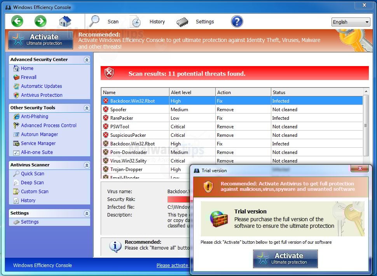This screenshot has width=377, height=276.
Task: Click the threat list scrollbar thumb
Action: [366, 126]
